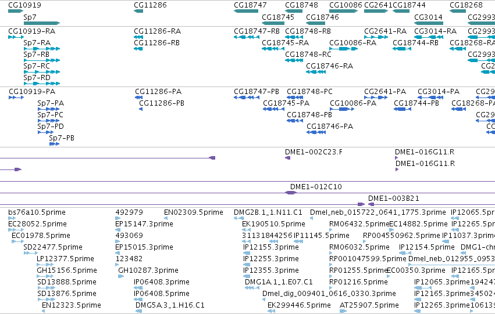Select the EK299446.5prime EST label
495x314 pixels.
[300, 305]
